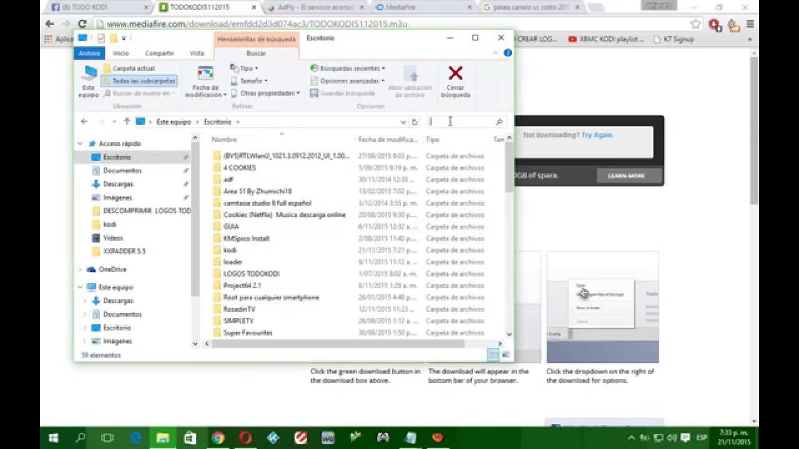Open Búsquedas recientes dropdown
The width and height of the screenshot is (799, 449).
point(348,69)
